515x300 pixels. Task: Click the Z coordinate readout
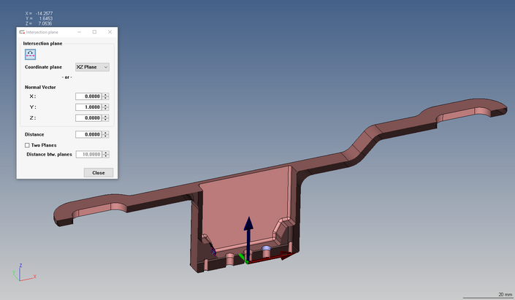[x=39, y=23]
